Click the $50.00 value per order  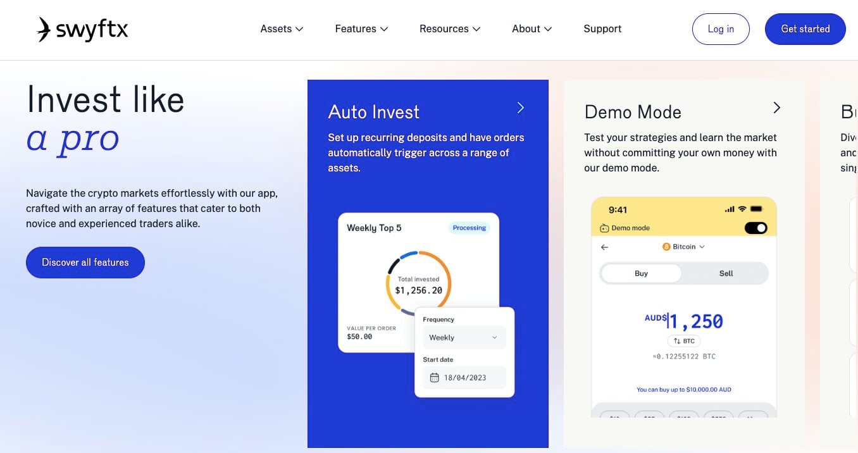pyautogui.click(x=359, y=337)
